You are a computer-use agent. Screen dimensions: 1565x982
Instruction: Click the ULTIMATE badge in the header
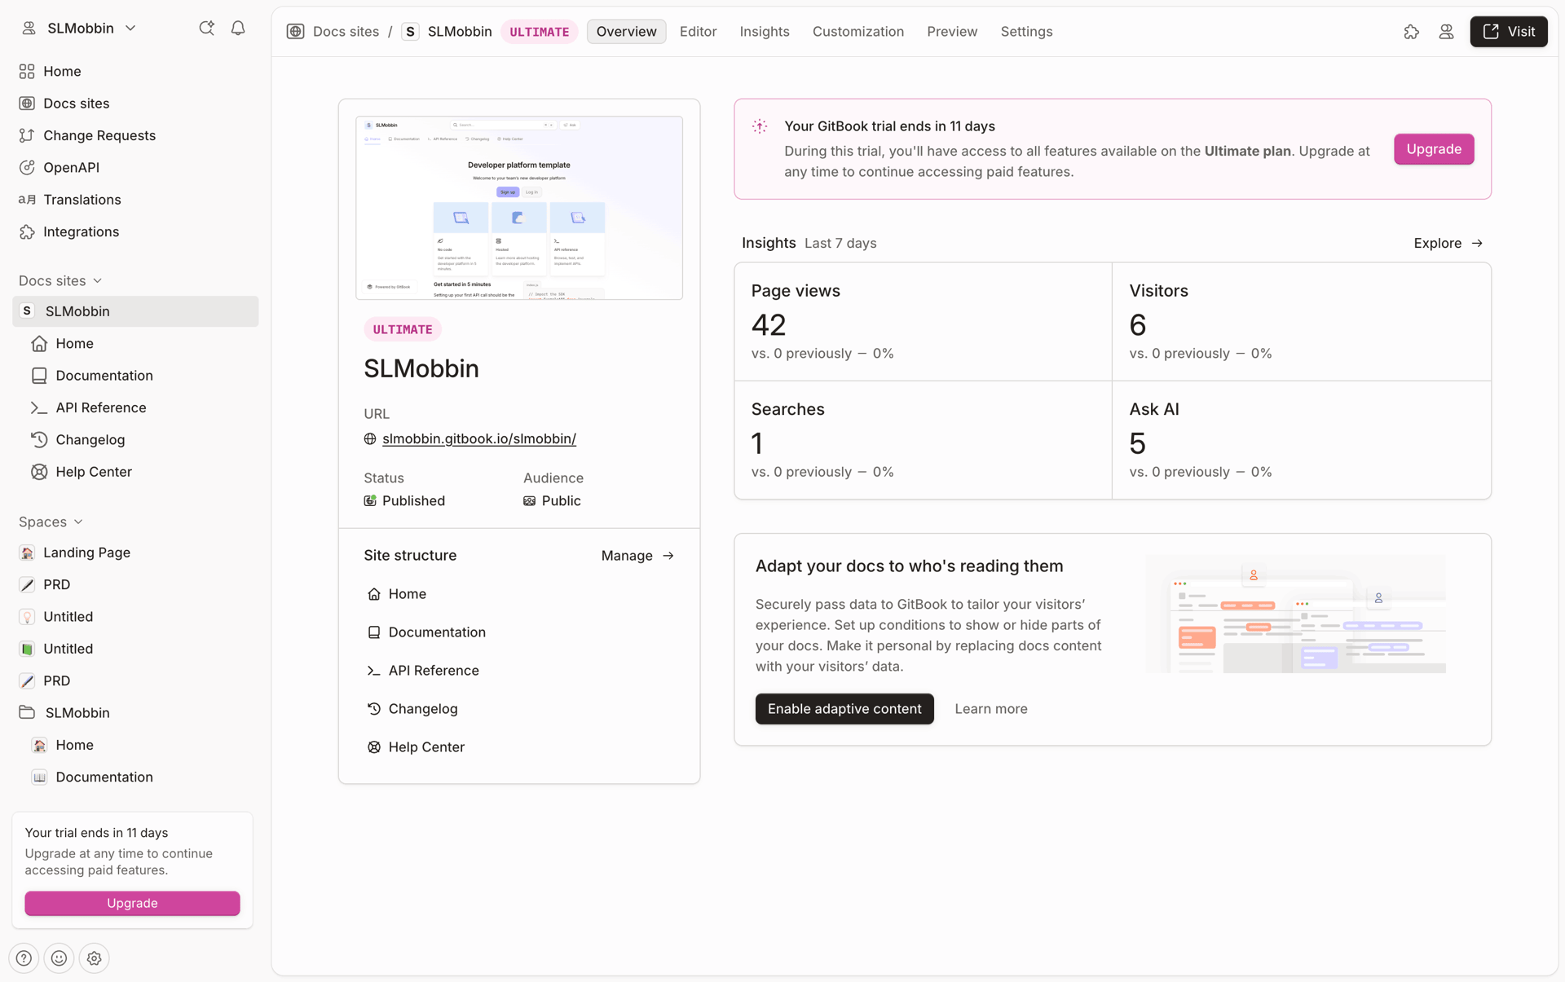(539, 32)
